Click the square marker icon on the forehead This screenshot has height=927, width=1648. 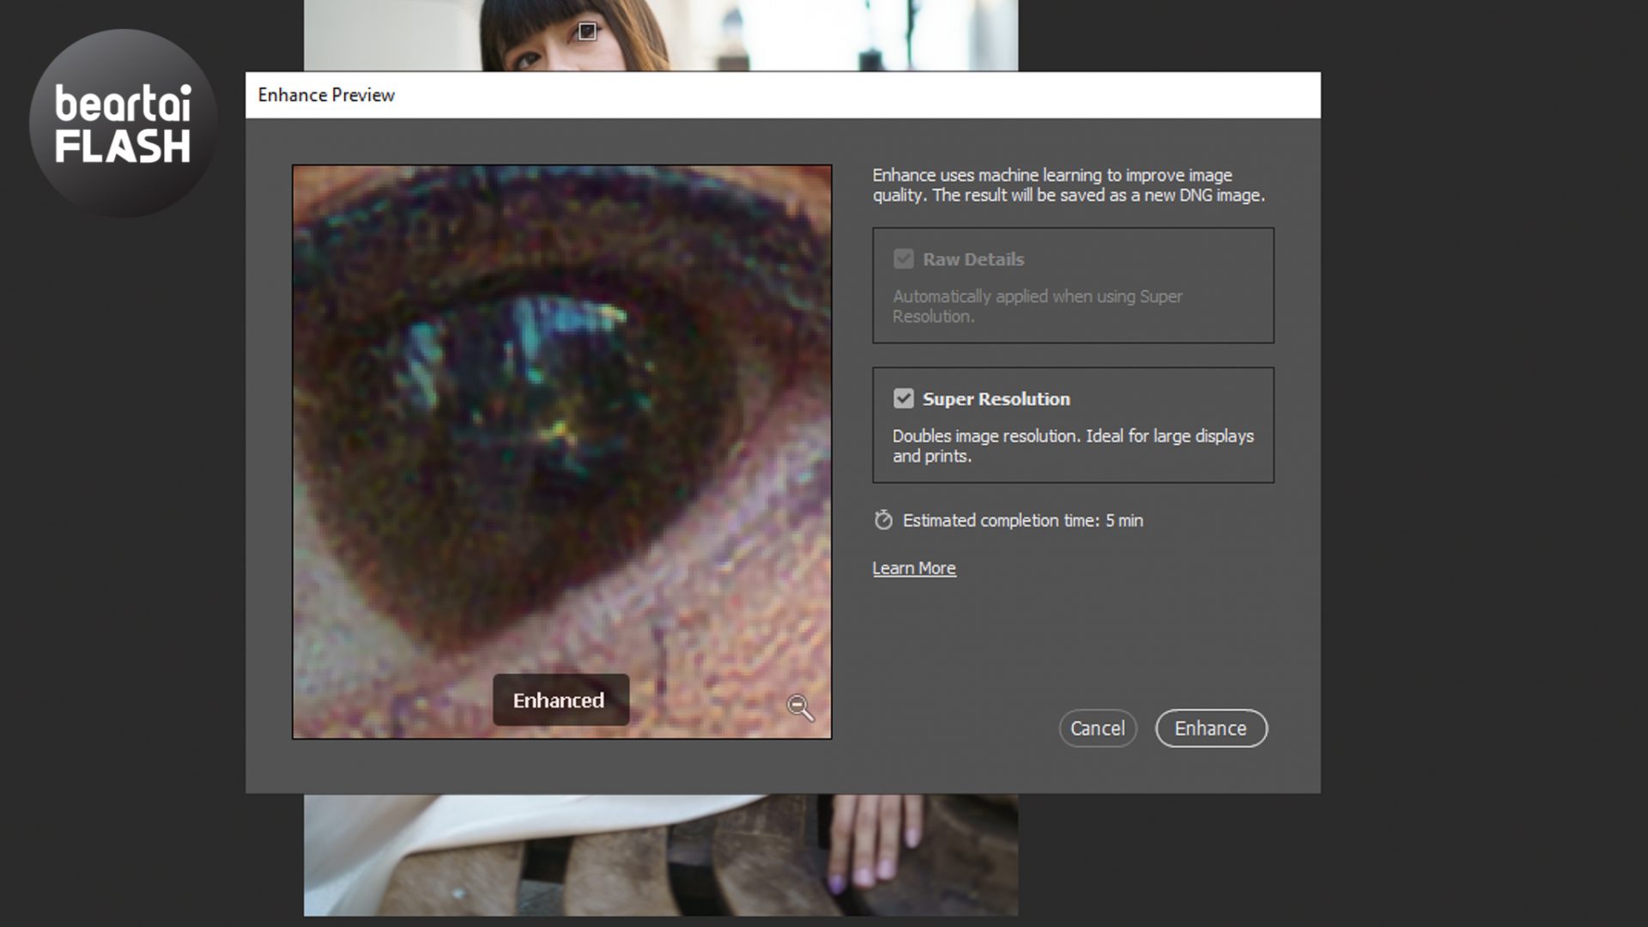(x=587, y=32)
